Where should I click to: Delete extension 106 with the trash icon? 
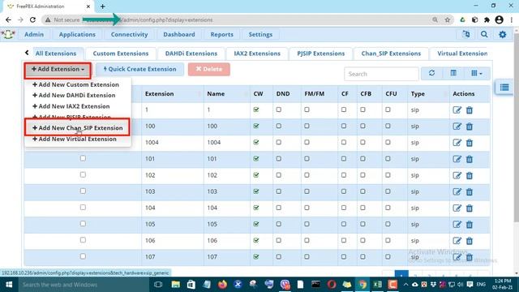(x=470, y=241)
